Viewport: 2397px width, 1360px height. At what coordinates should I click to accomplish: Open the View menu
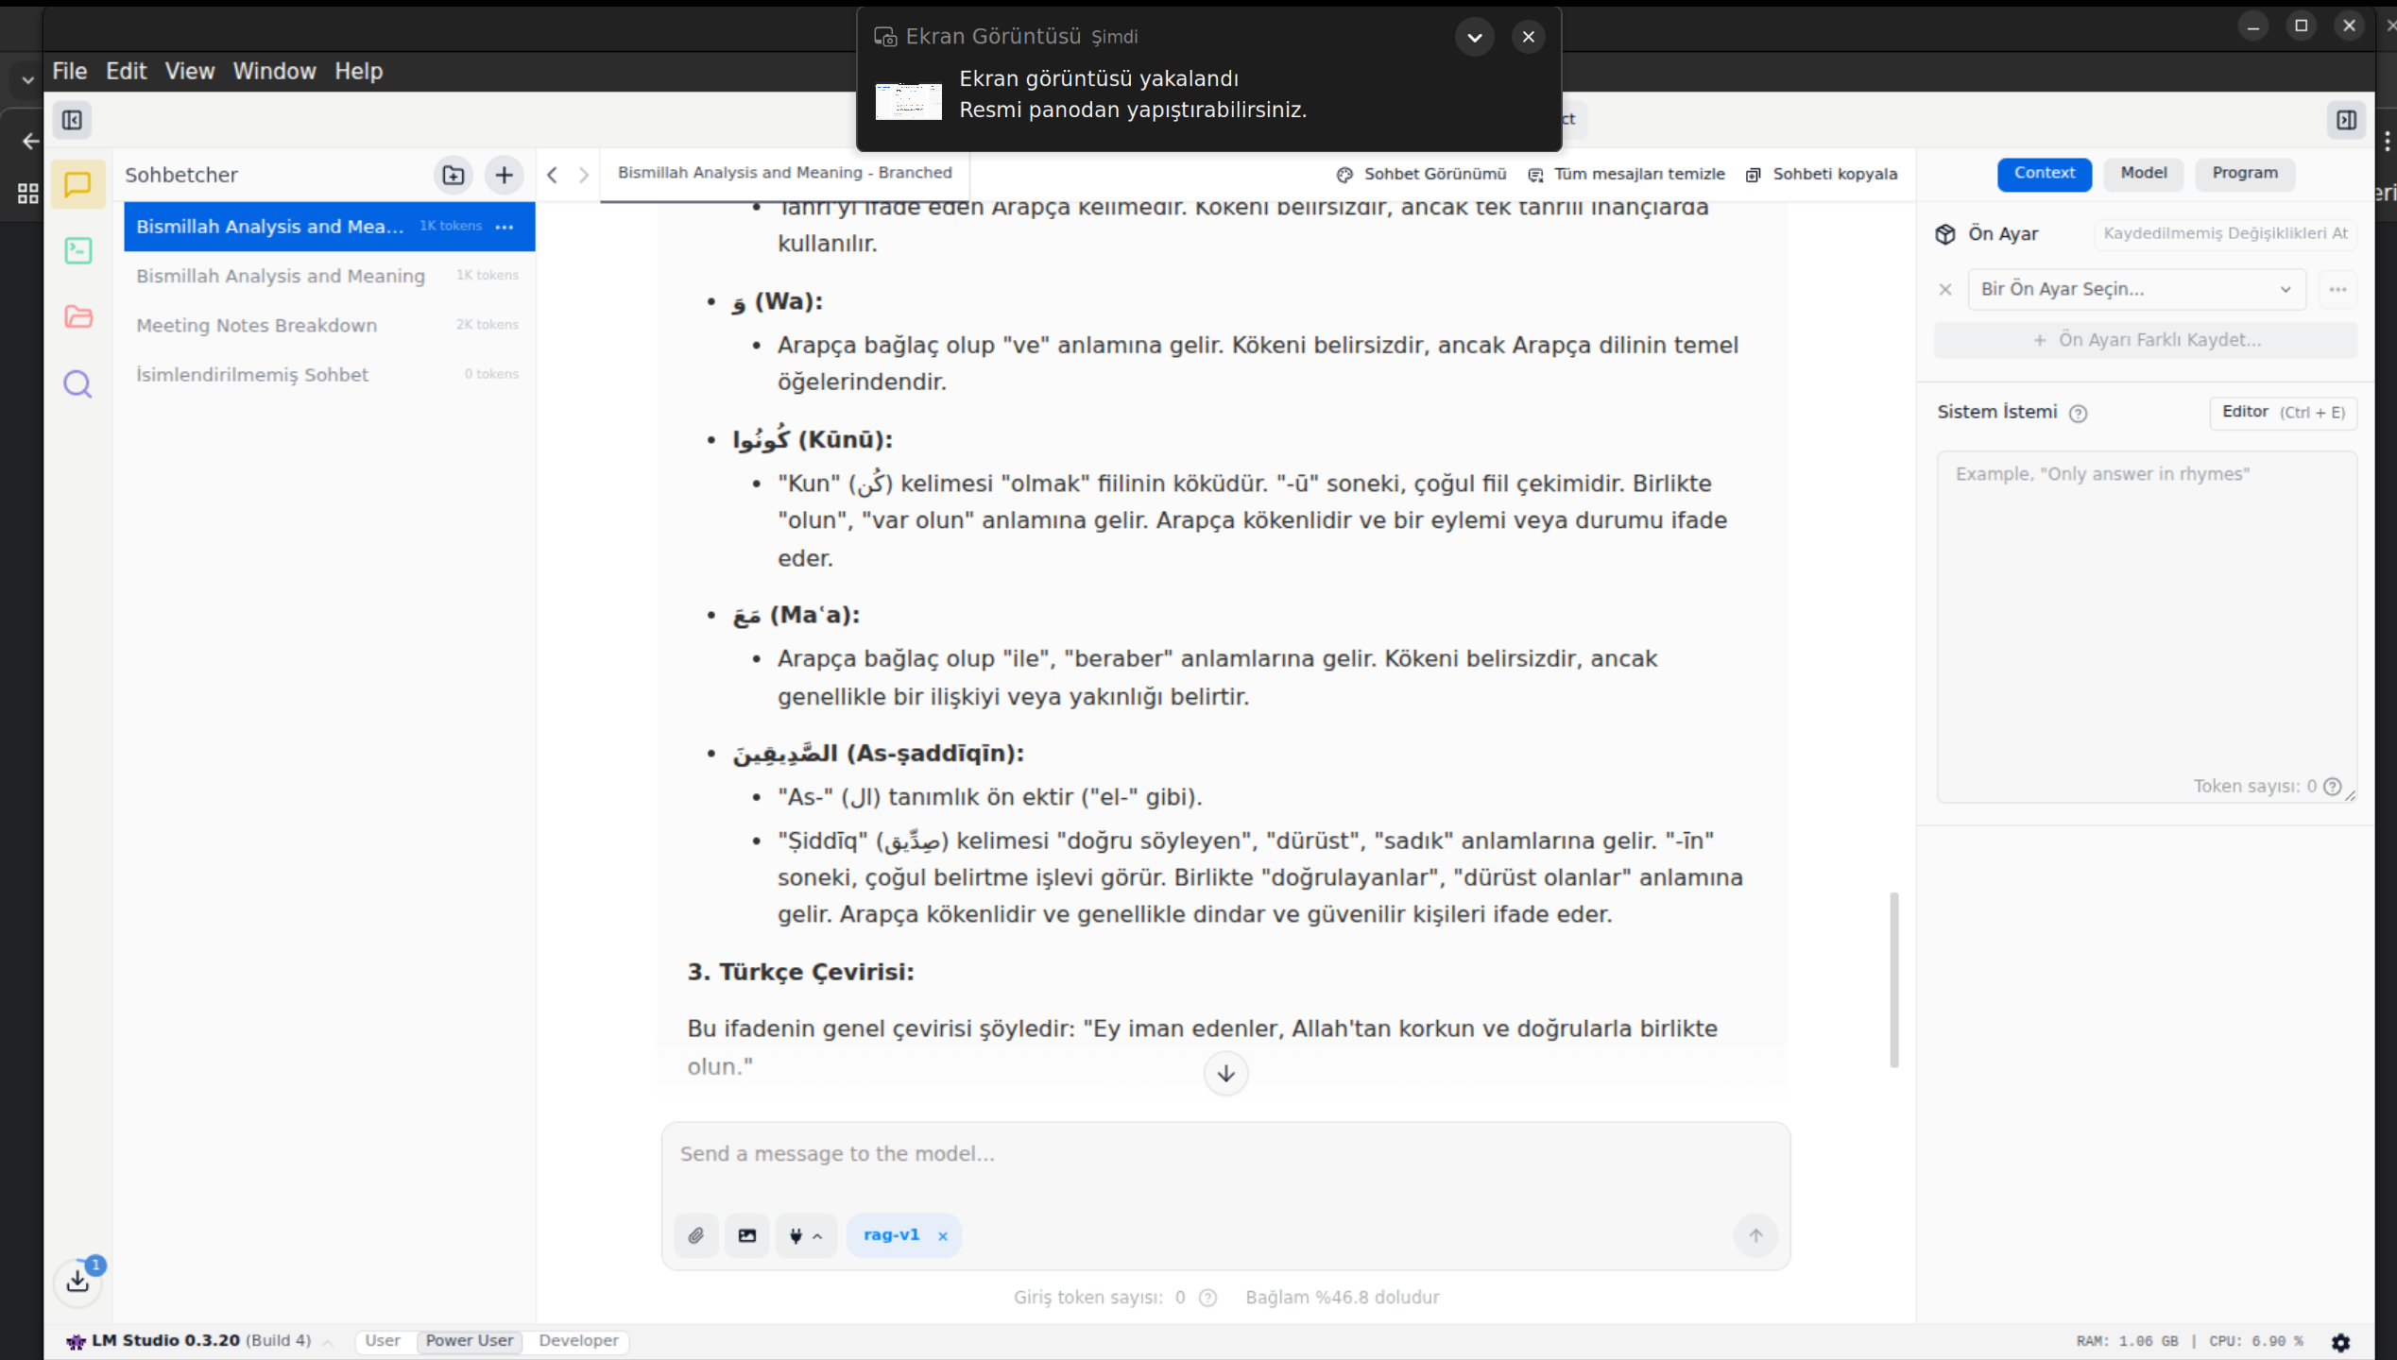[x=189, y=71]
